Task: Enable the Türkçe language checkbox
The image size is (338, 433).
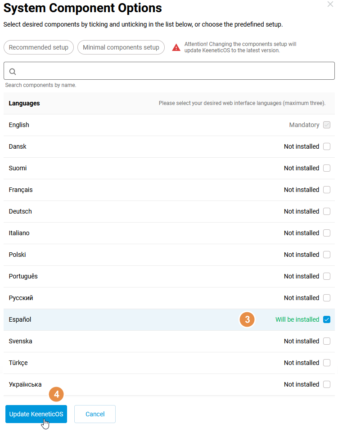Action: 327,363
